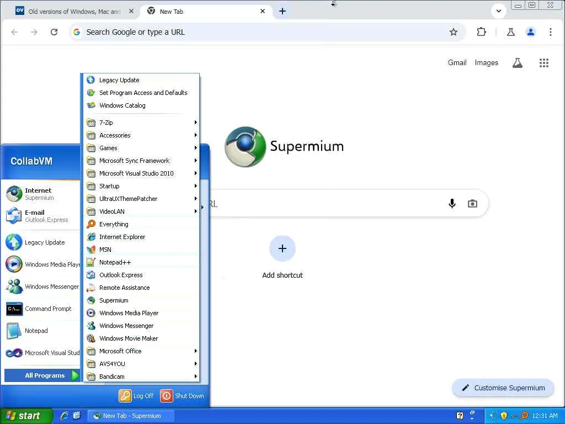The image size is (565, 424).
Task: Expand the VideoLAN submenu
Action: point(141,211)
